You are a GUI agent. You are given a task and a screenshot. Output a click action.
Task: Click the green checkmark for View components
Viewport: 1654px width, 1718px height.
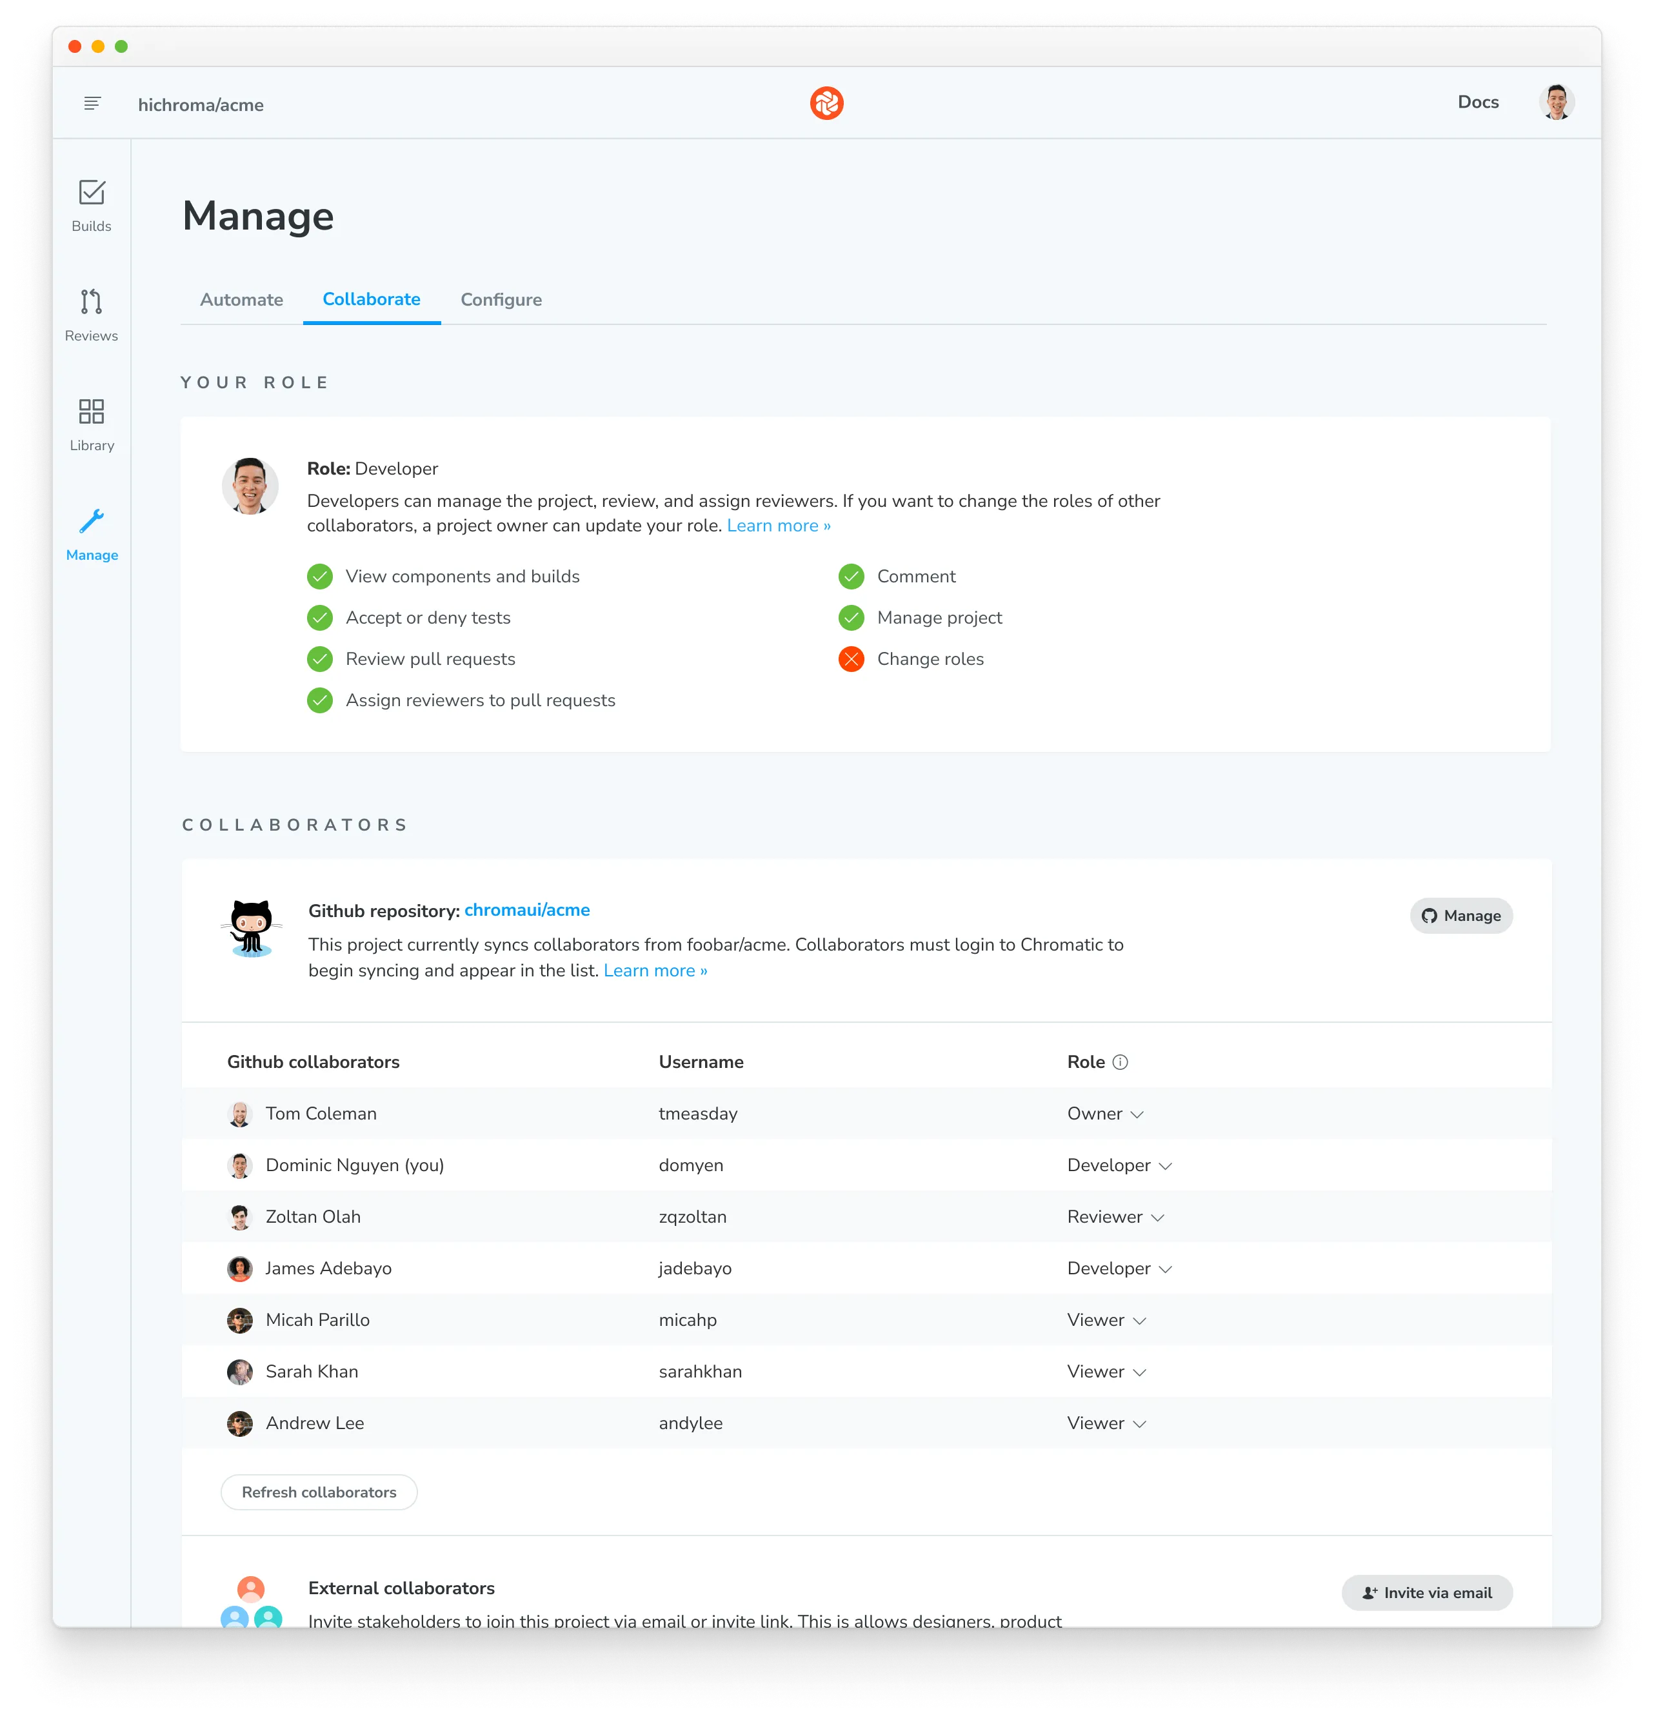tap(319, 575)
